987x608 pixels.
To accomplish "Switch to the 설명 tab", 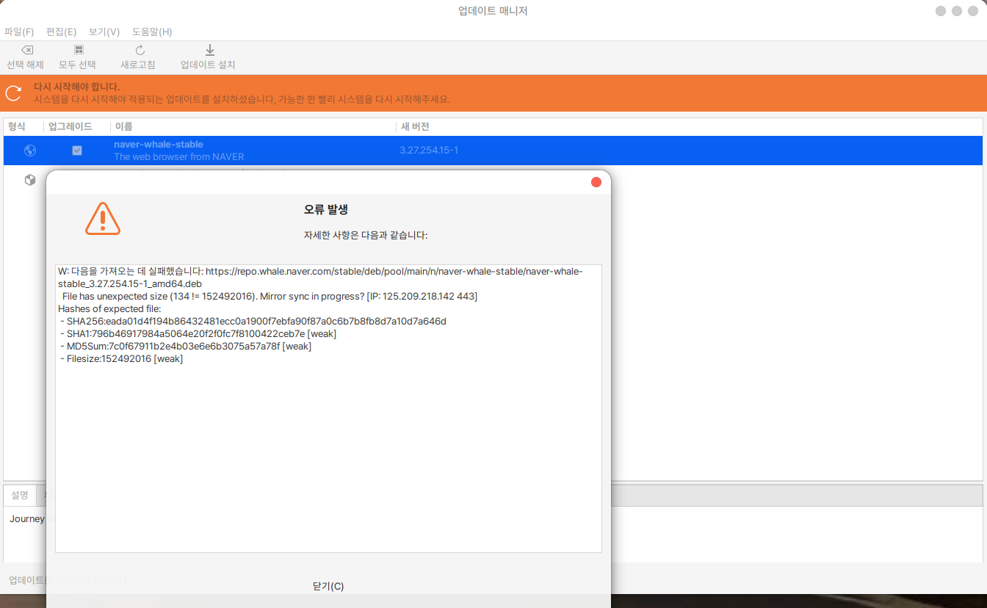I will pos(20,495).
